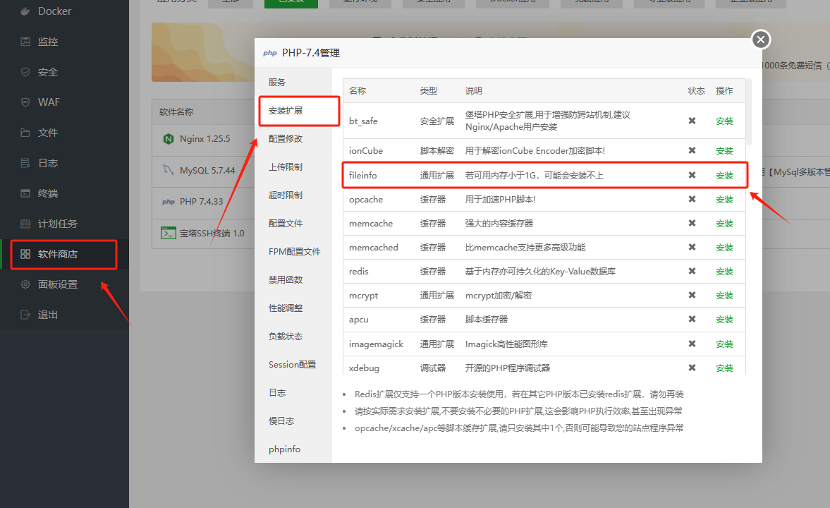Click the status X icon for xdebug
Viewport: 830px width, 508px height.
coord(692,368)
